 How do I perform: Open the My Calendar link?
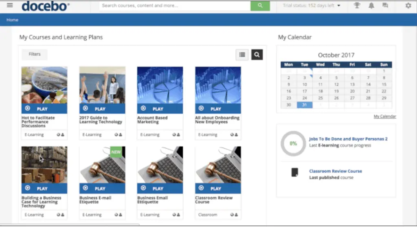(385, 116)
